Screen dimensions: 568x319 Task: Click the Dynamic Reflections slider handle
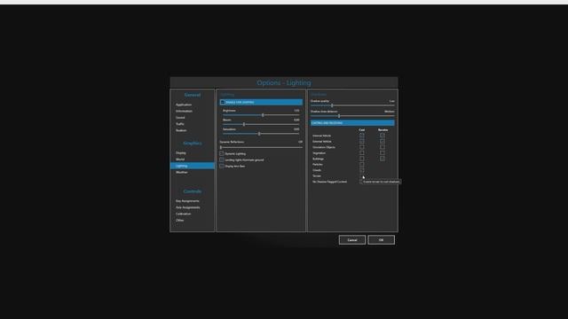click(x=221, y=147)
